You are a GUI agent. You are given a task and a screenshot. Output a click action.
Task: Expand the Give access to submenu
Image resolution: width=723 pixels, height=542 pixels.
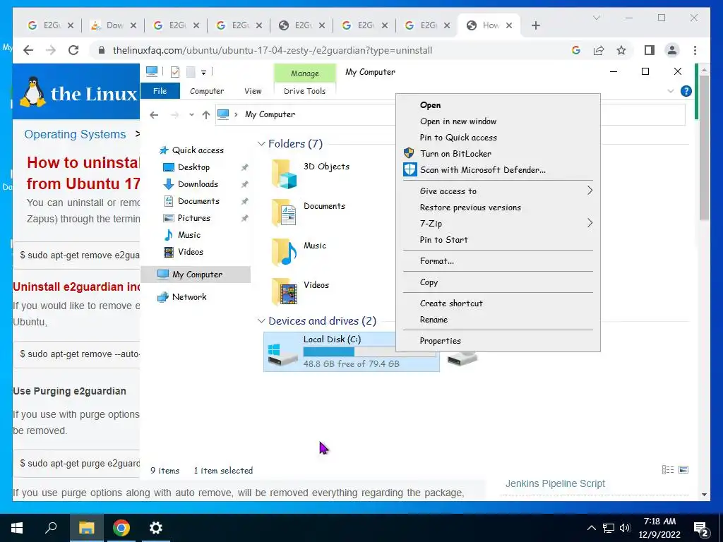pyautogui.click(x=498, y=191)
